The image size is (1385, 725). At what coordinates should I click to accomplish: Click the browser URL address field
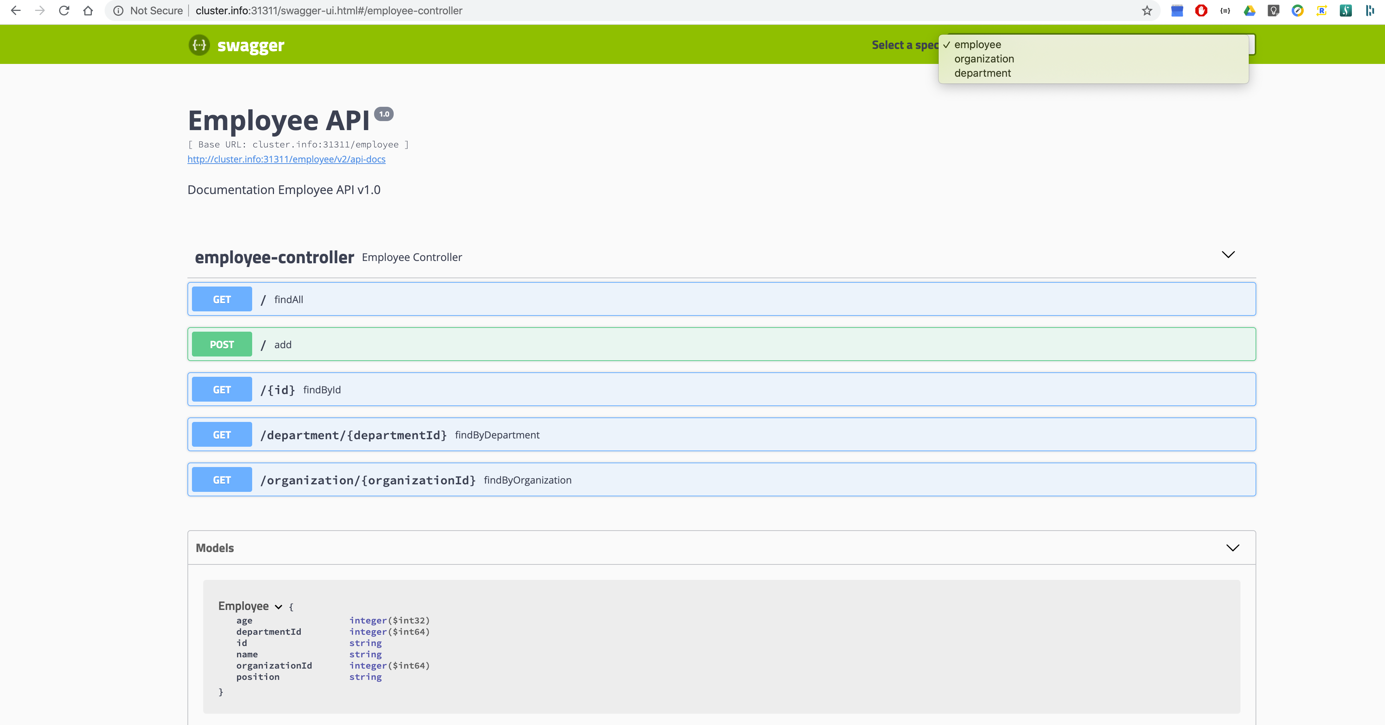pos(645,11)
